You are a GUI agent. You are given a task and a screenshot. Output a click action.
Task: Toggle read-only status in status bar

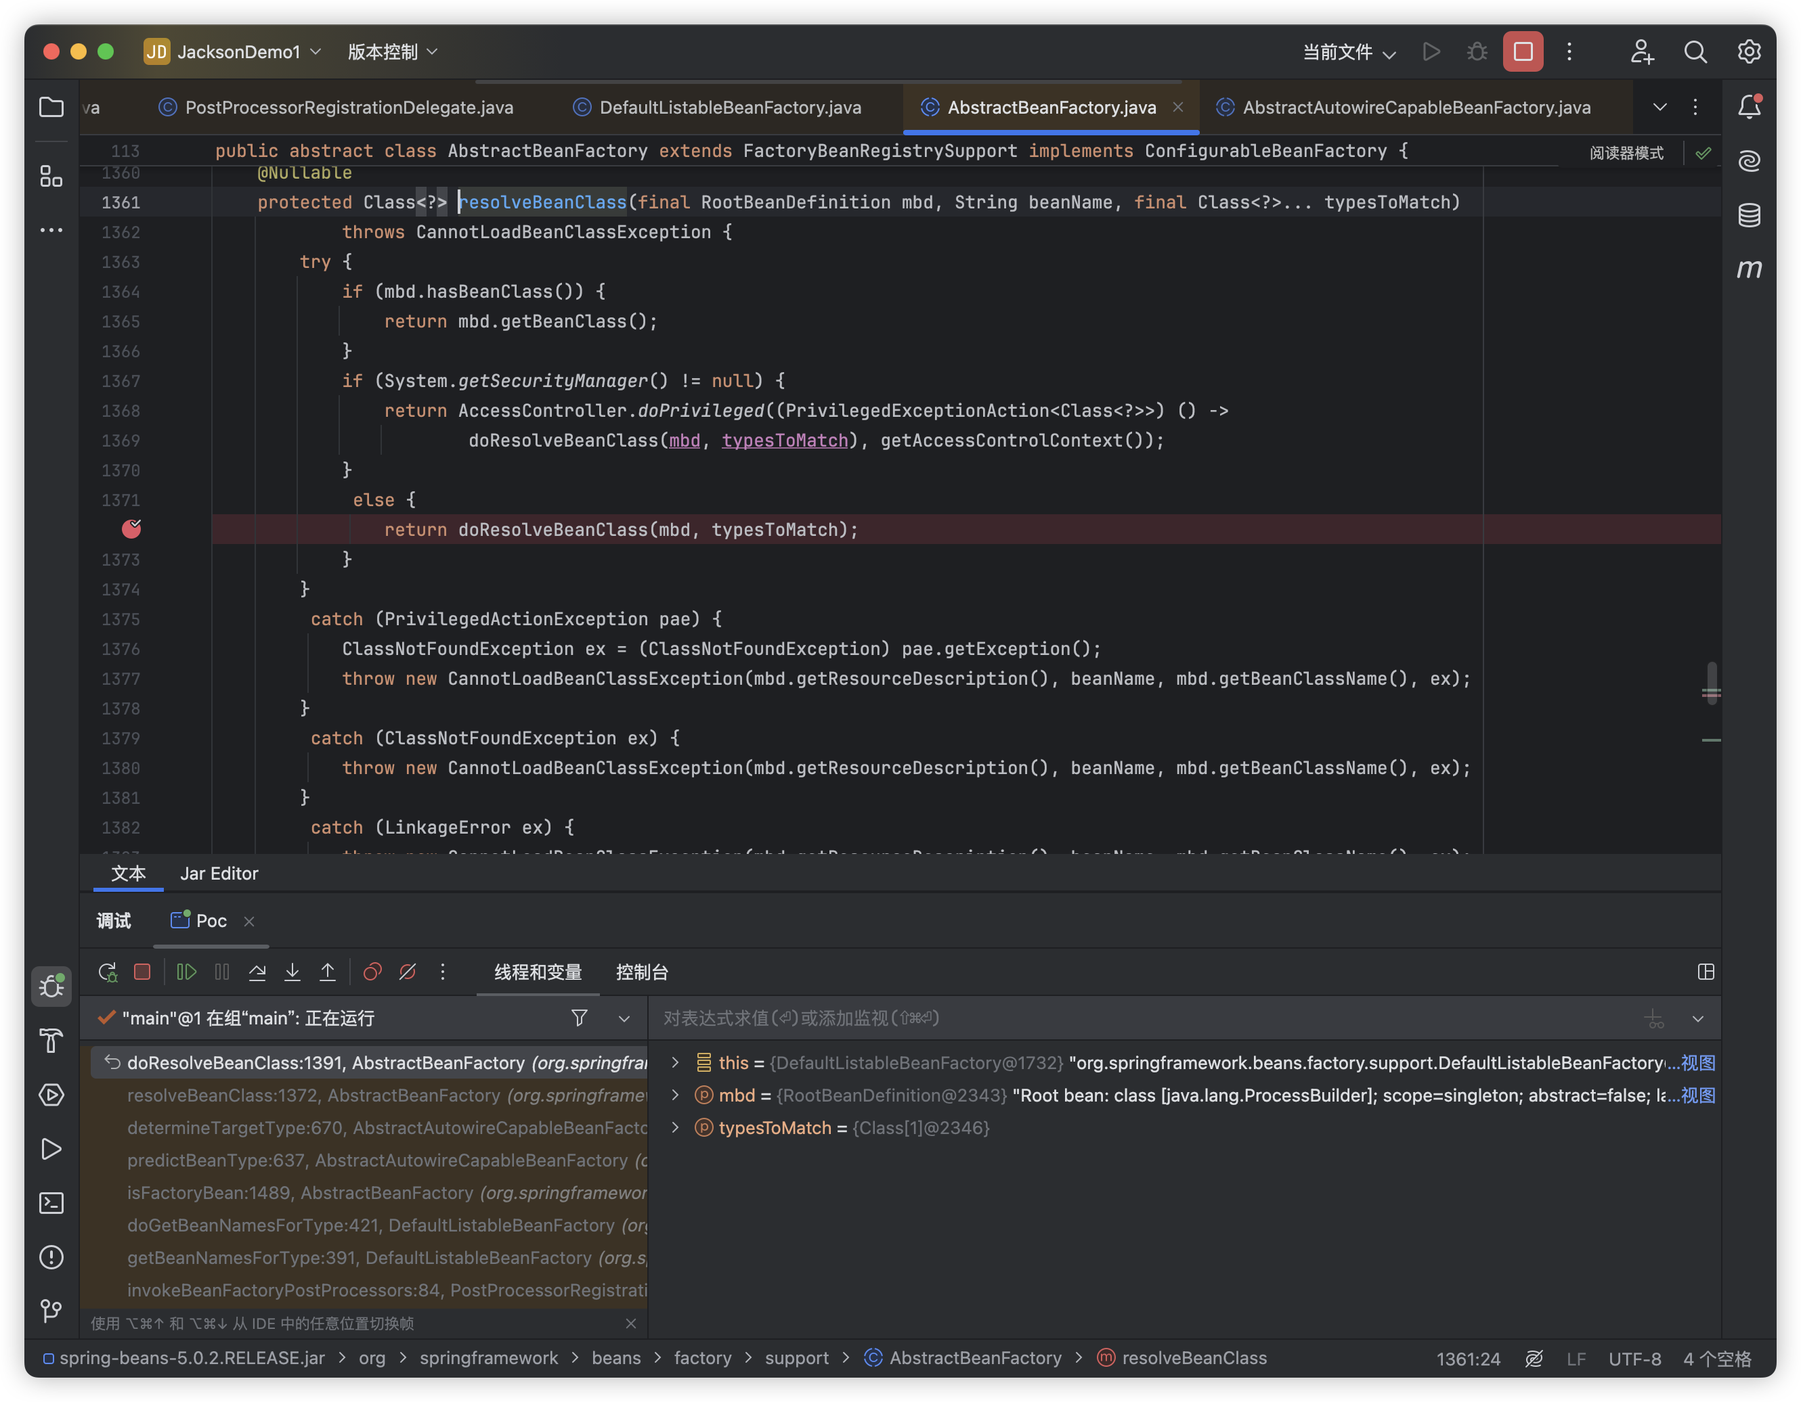pyautogui.click(x=1534, y=1358)
